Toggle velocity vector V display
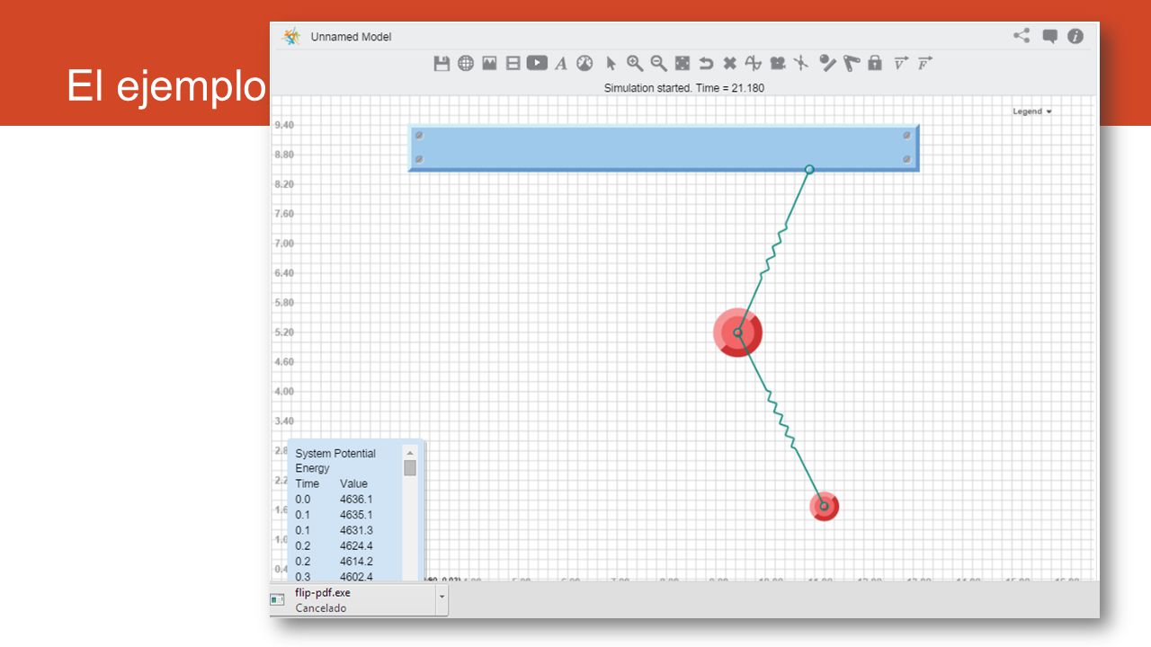The width and height of the screenshot is (1151, 647). click(x=901, y=63)
